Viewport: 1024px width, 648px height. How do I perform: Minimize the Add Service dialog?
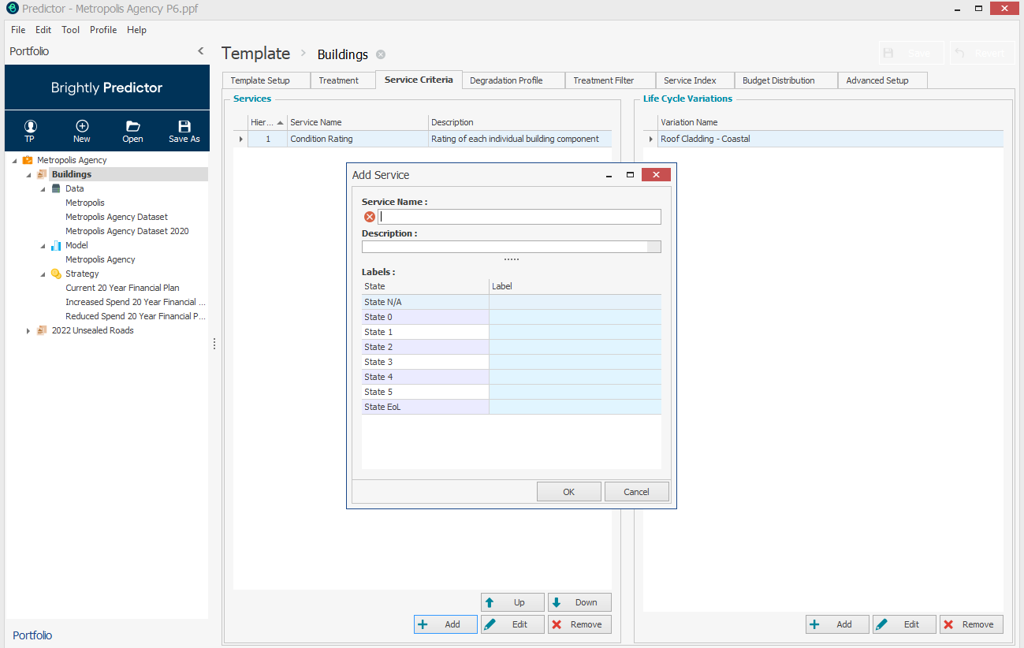pyautogui.click(x=609, y=175)
